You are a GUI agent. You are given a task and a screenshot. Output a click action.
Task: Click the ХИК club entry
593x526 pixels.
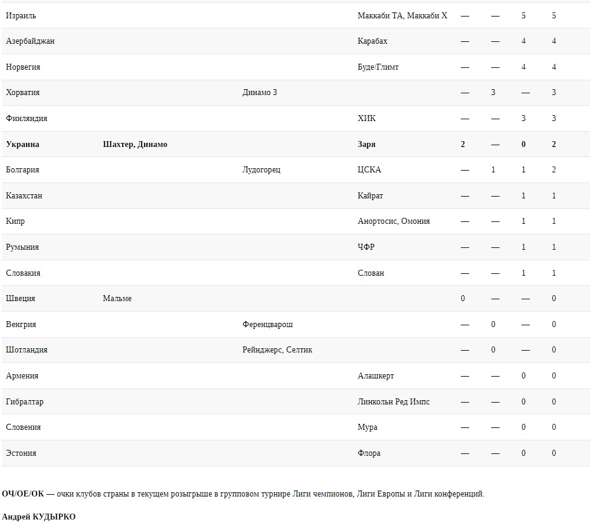coord(366,119)
